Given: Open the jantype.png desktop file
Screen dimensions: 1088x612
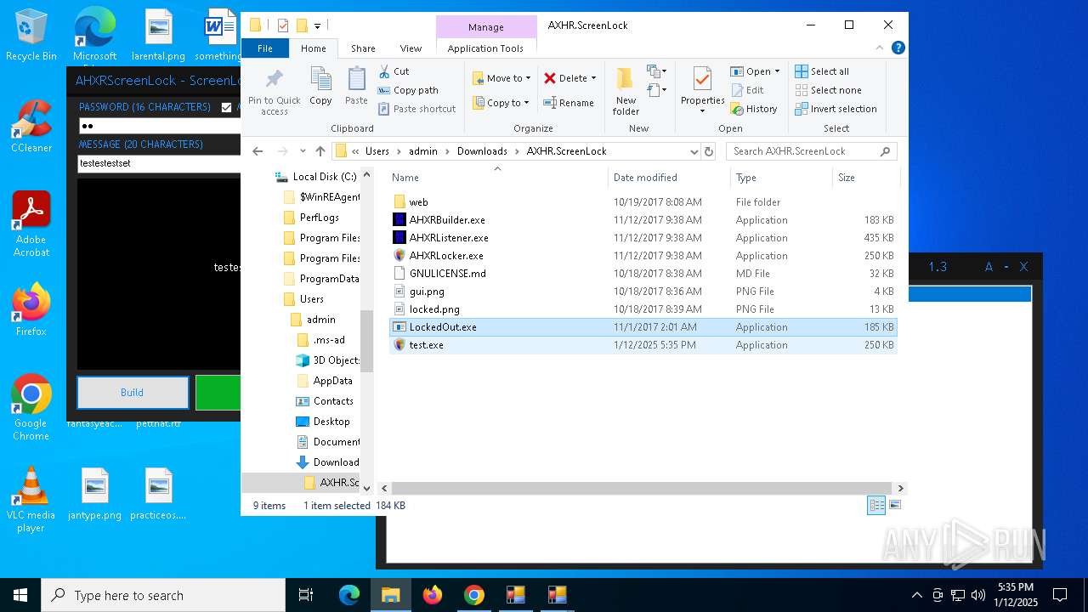Looking at the screenshot, I should tap(95, 494).
